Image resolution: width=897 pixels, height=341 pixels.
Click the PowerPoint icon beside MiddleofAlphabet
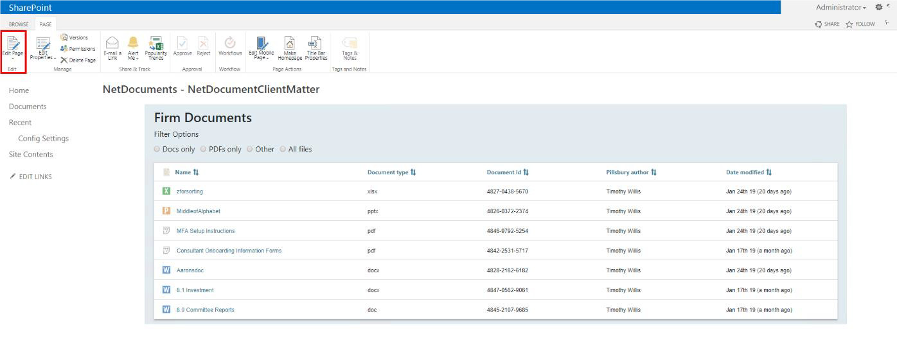pyautogui.click(x=166, y=211)
